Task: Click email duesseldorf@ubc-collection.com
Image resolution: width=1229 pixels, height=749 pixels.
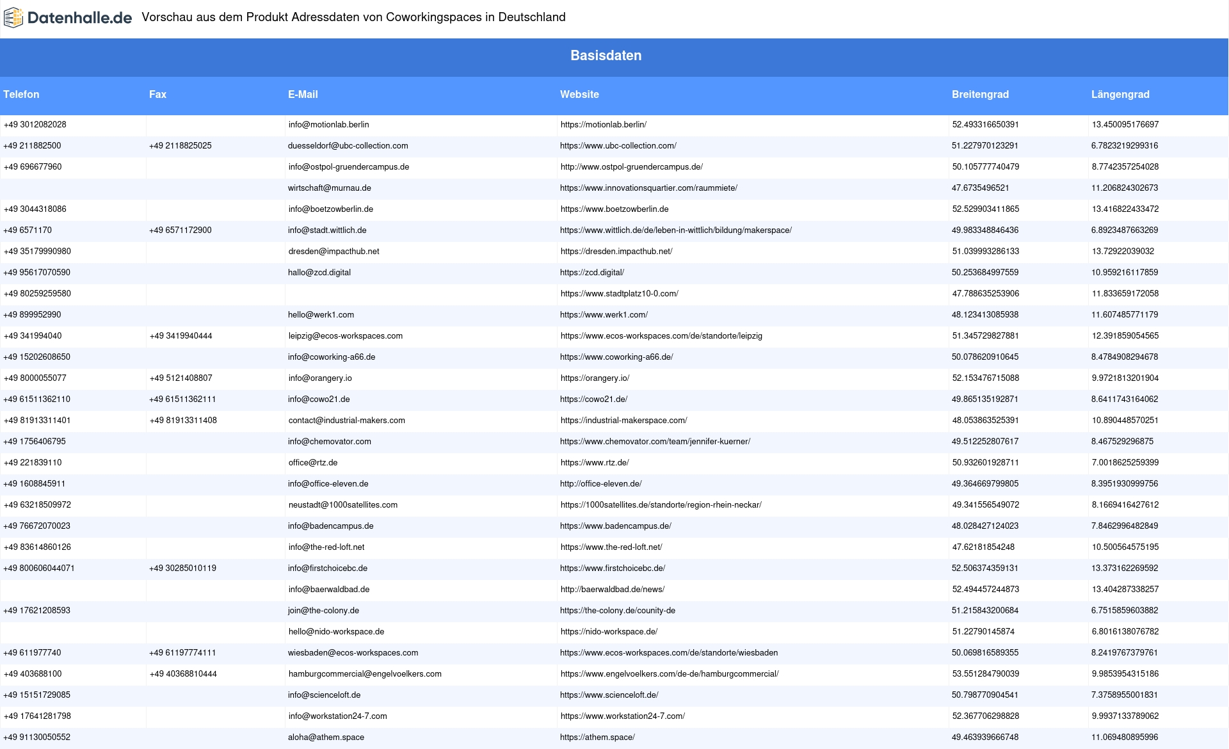Action: point(348,146)
